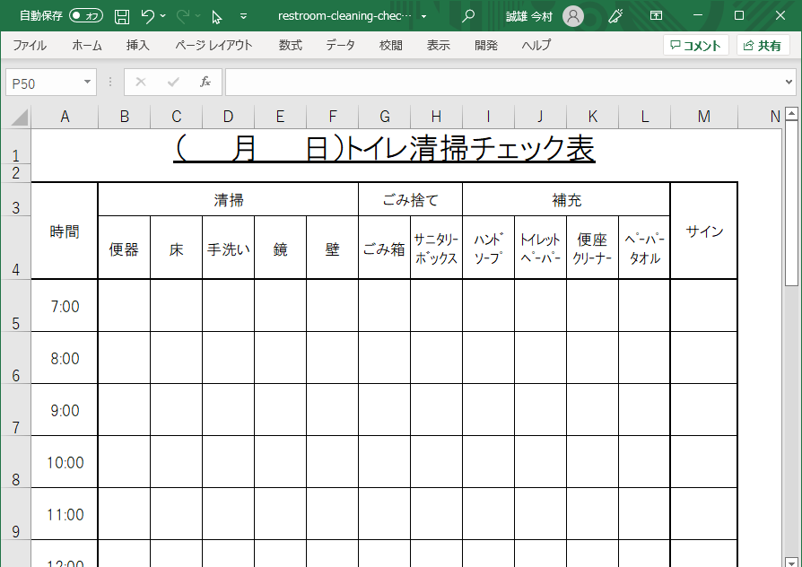
Task: Open the 挿入 (Insert) tab
Action: pyautogui.click(x=137, y=45)
